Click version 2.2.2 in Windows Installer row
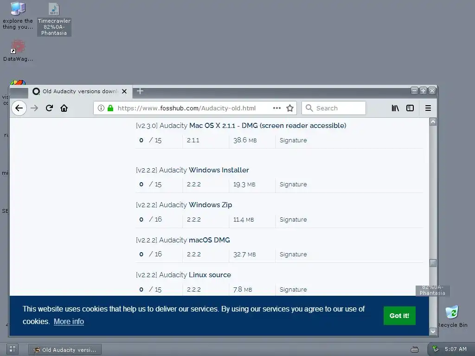The height and width of the screenshot is (356, 475). pyautogui.click(x=194, y=184)
